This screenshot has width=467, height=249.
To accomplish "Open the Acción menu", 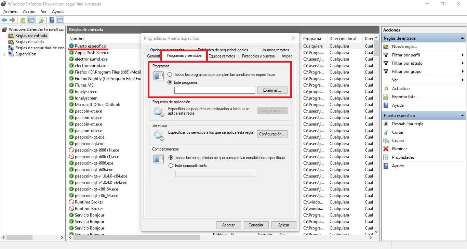I will coord(29,12).
